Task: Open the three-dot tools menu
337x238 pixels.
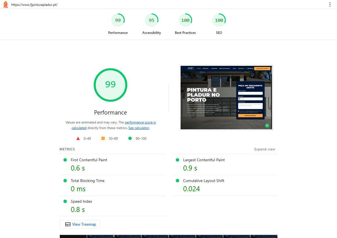Action: [x=330, y=4]
